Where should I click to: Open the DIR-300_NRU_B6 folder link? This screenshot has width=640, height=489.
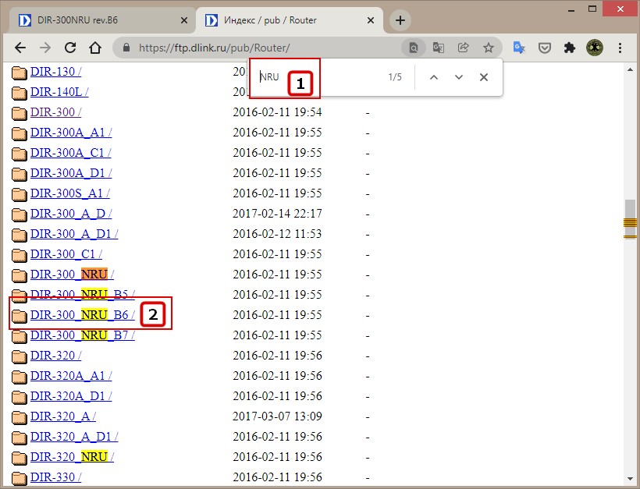83,315
